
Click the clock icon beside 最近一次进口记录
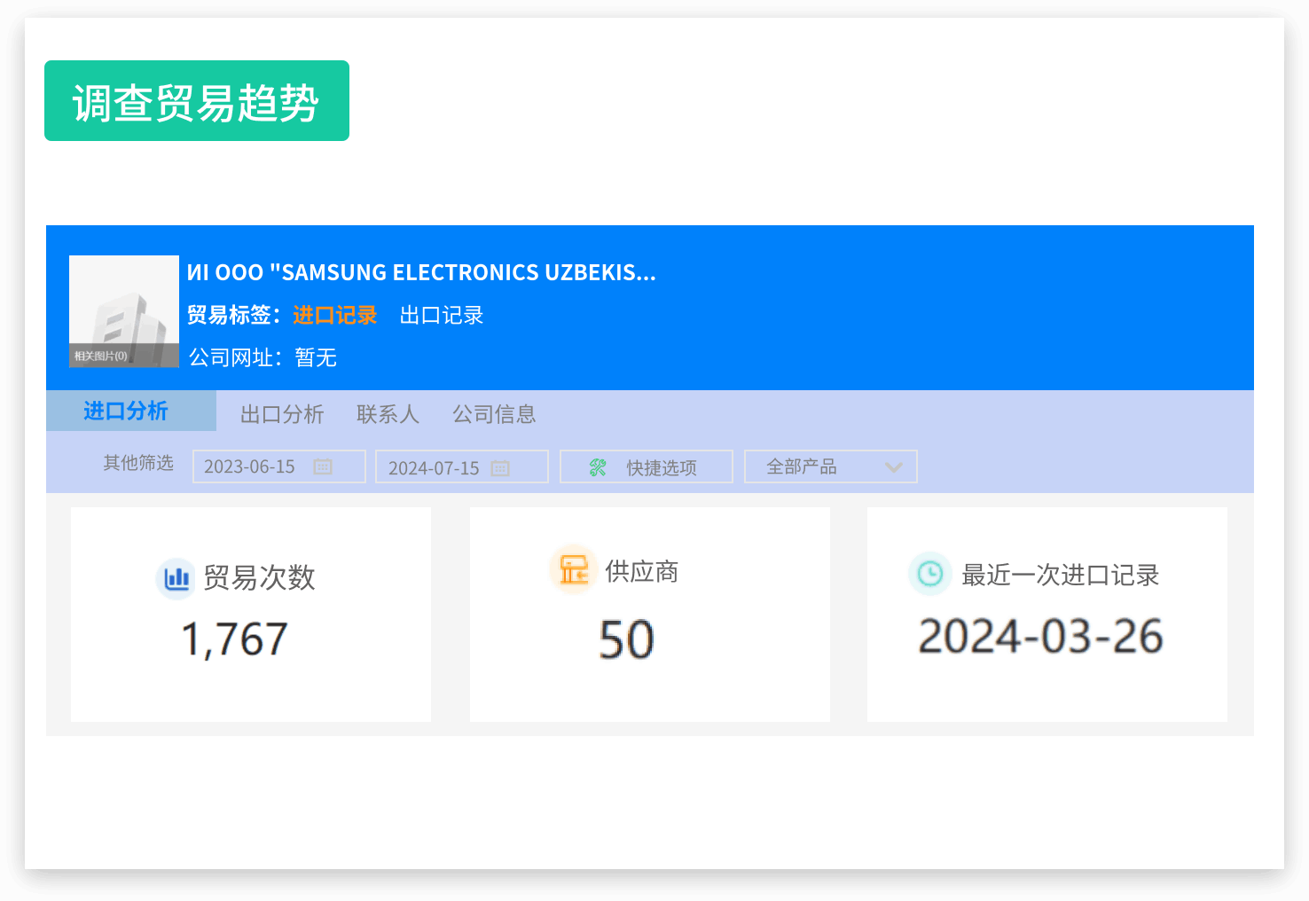point(929,574)
